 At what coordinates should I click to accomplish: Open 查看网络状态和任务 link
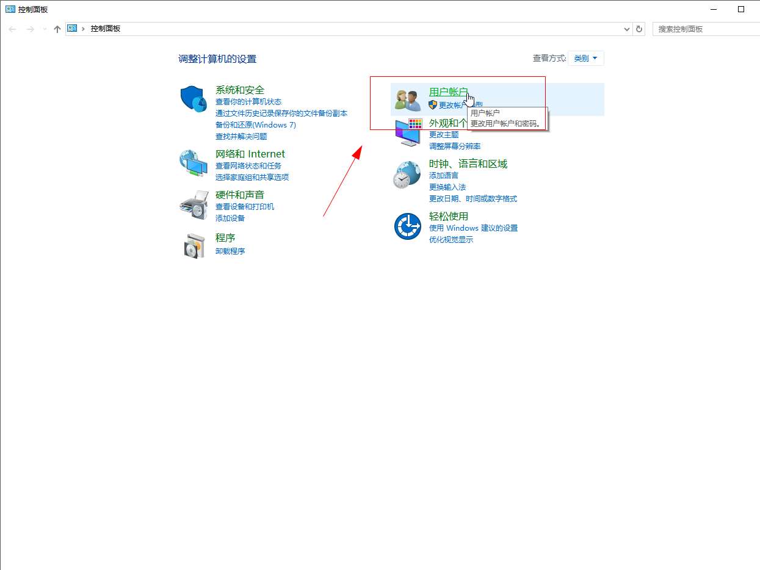(248, 166)
